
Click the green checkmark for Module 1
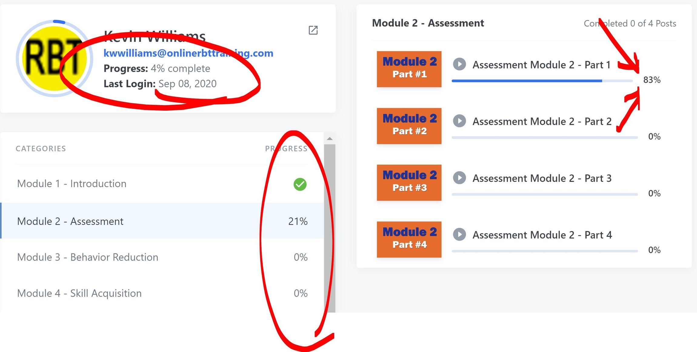tap(300, 184)
